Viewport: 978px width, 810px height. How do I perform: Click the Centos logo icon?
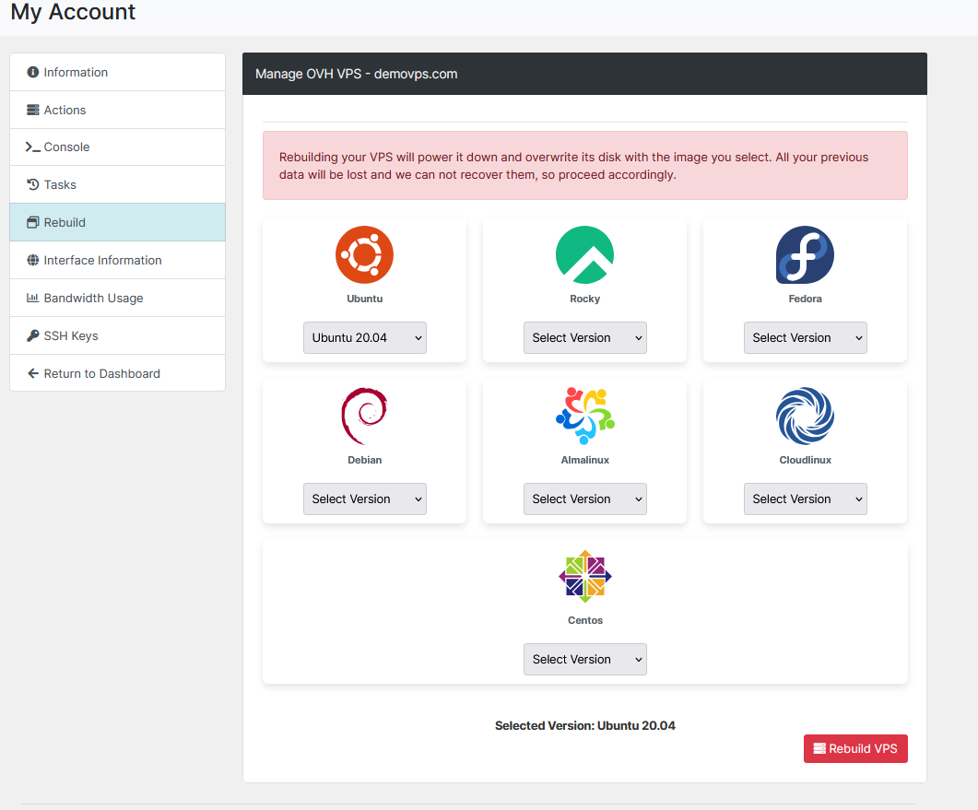(584, 576)
